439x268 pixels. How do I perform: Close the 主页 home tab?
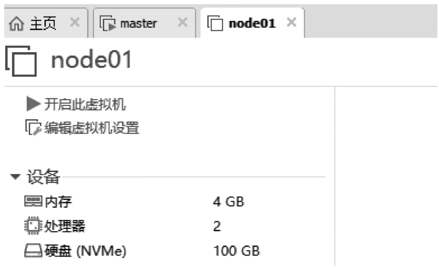75,23
